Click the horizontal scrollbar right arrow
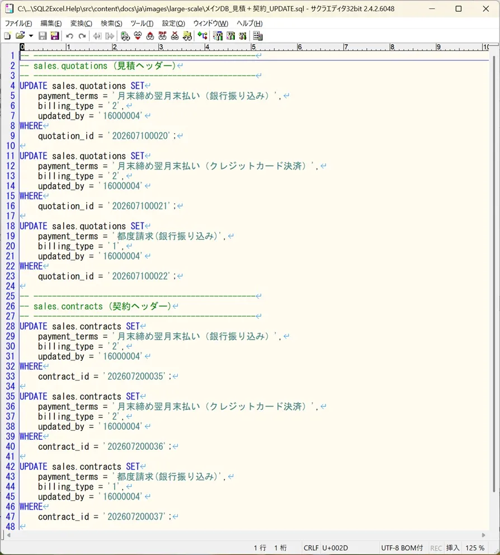 pos(483,535)
